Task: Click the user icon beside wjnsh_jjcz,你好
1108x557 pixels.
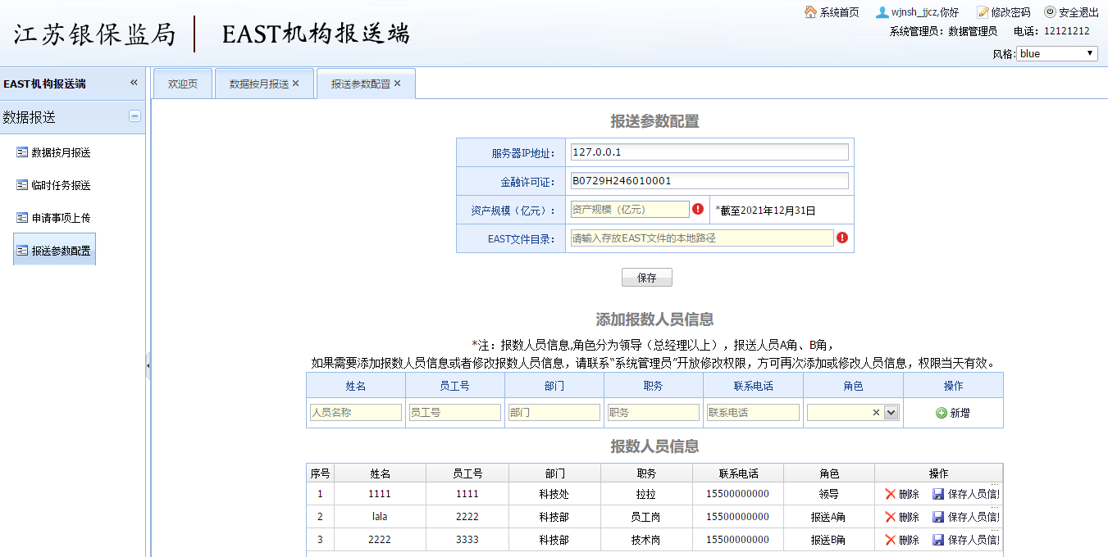Action: point(882,12)
